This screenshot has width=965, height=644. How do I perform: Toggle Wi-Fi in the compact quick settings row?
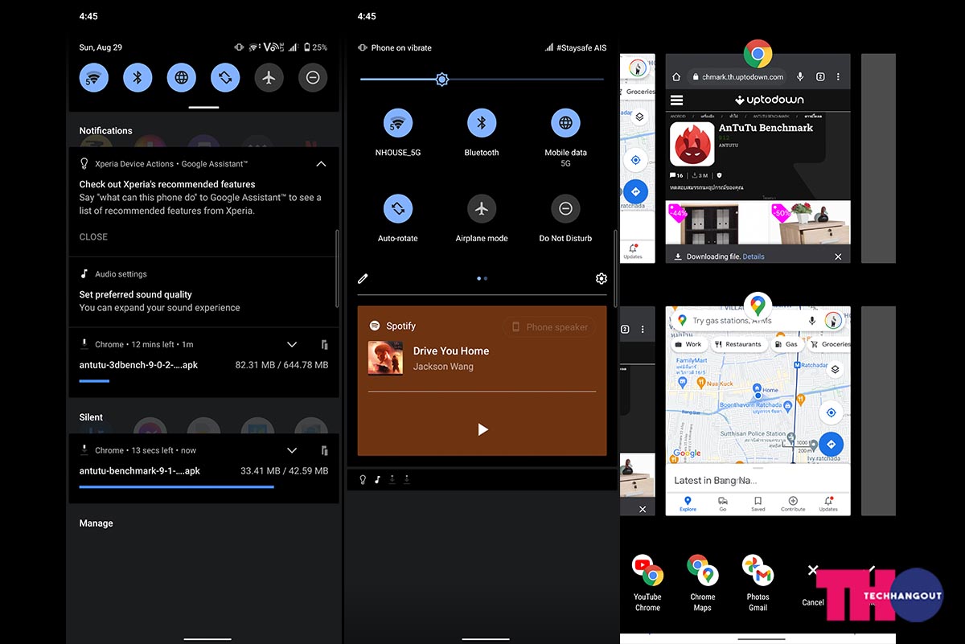(94, 77)
